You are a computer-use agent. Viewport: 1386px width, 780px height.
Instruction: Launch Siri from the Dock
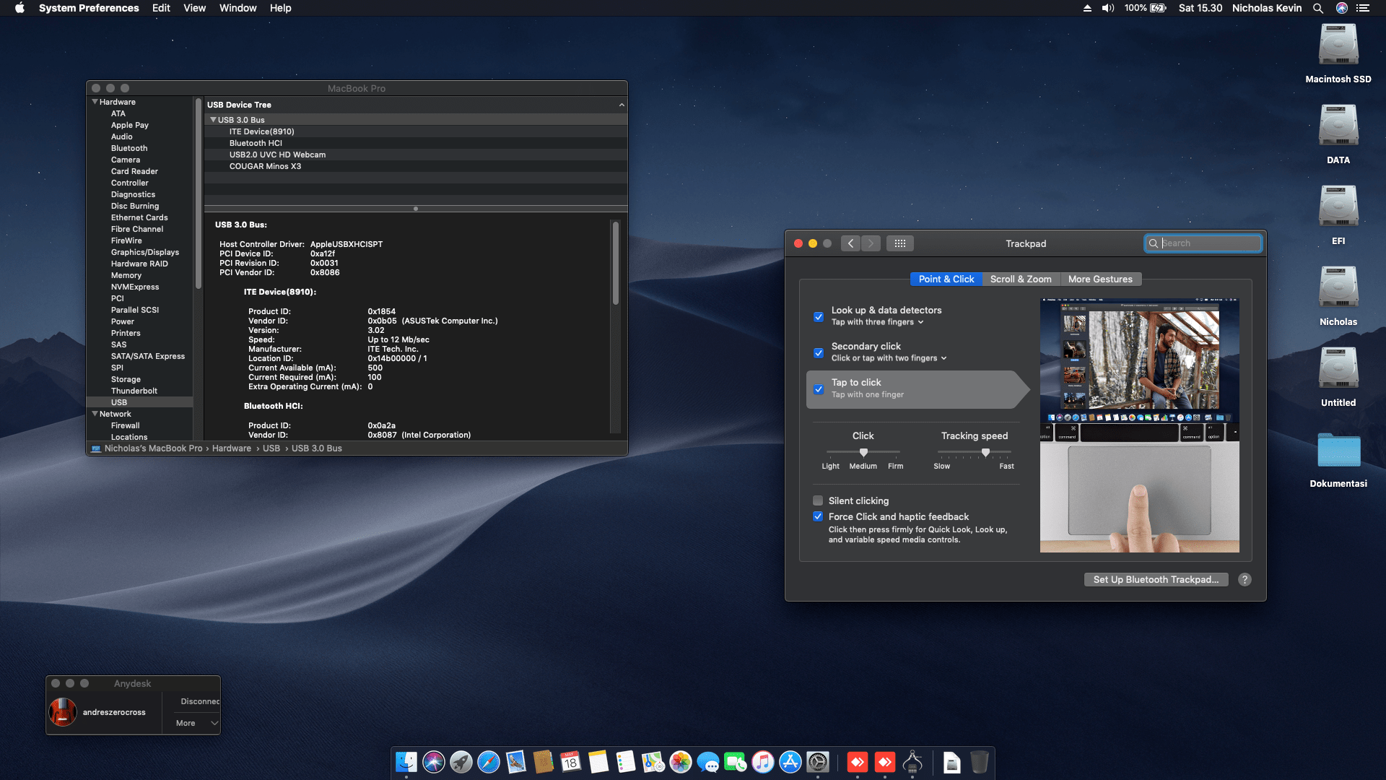click(x=434, y=763)
